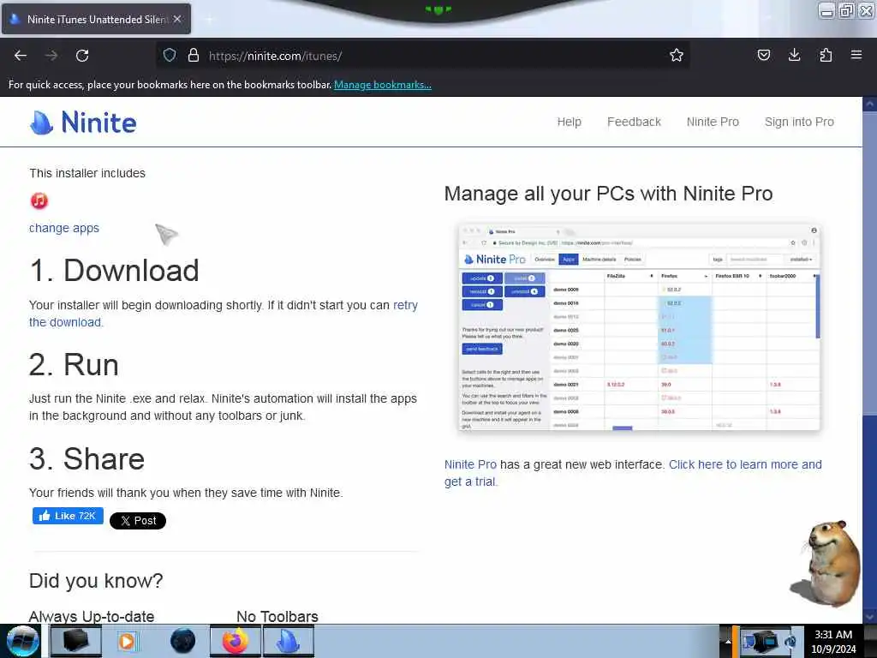Image resolution: width=877 pixels, height=658 pixels.
Task: Open the Firefox downloads panel
Action: [x=794, y=55]
